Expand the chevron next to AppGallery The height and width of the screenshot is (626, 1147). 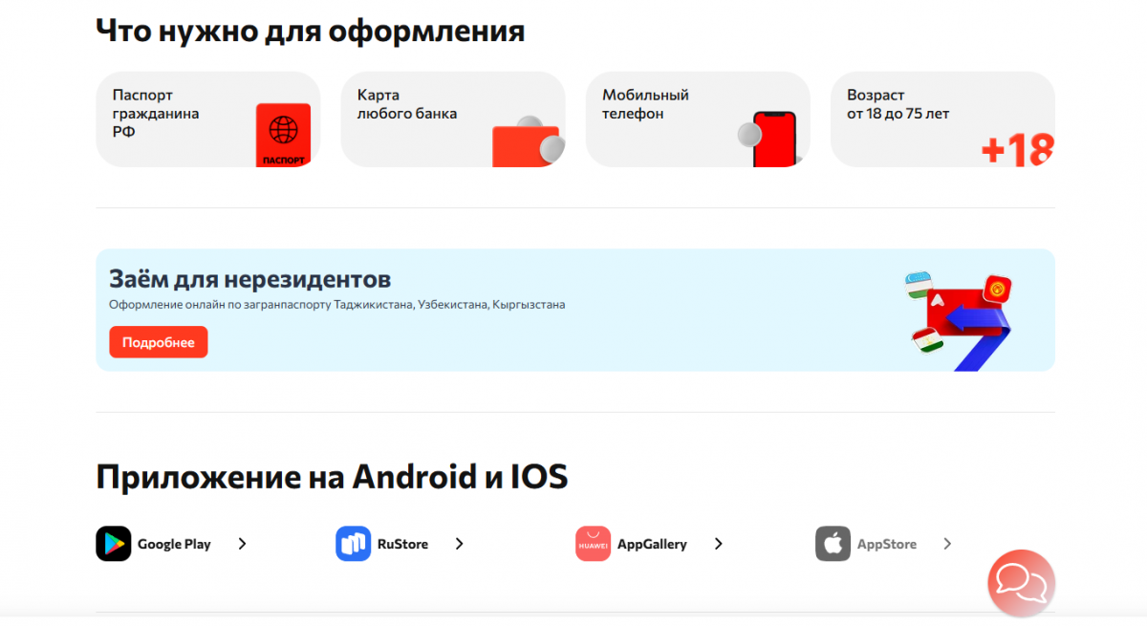(719, 544)
